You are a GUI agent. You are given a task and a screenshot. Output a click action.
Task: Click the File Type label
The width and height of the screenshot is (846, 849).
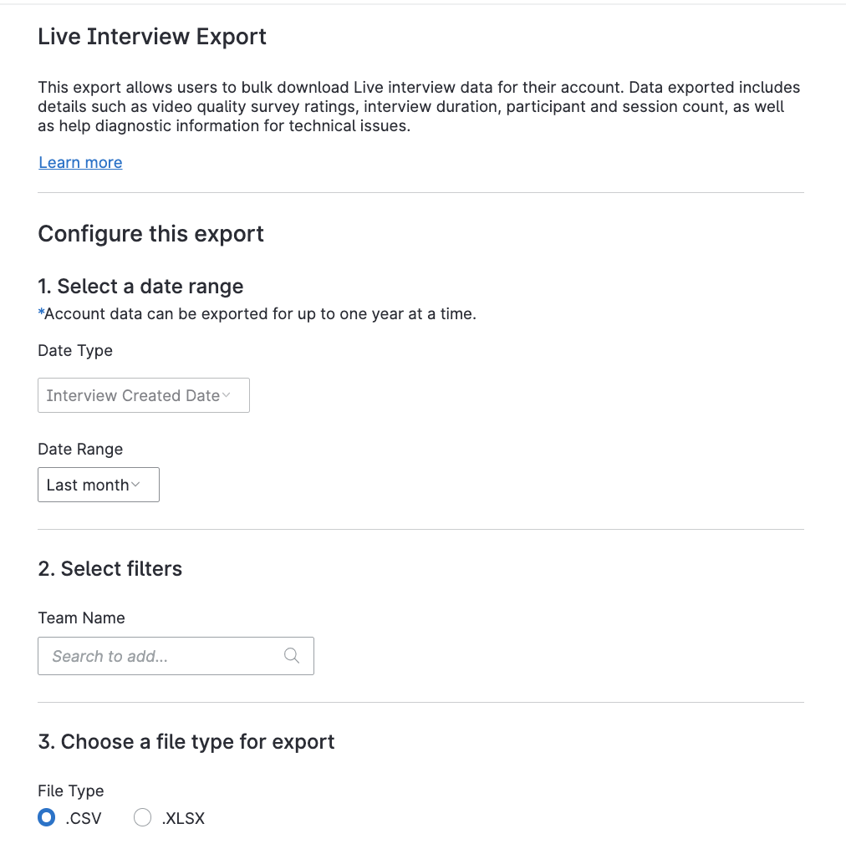[x=70, y=791]
